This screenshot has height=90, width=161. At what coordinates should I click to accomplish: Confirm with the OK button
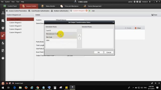(99, 52)
